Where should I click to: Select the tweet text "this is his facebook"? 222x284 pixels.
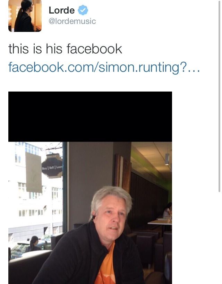[65, 49]
